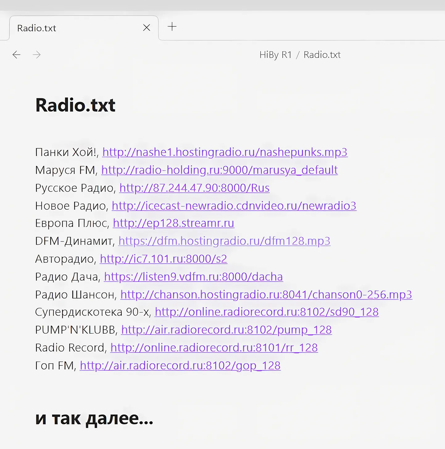This screenshot has width=445, height=449.
Task: Open the marusya_default stream link
Action: tap(219, 170)
